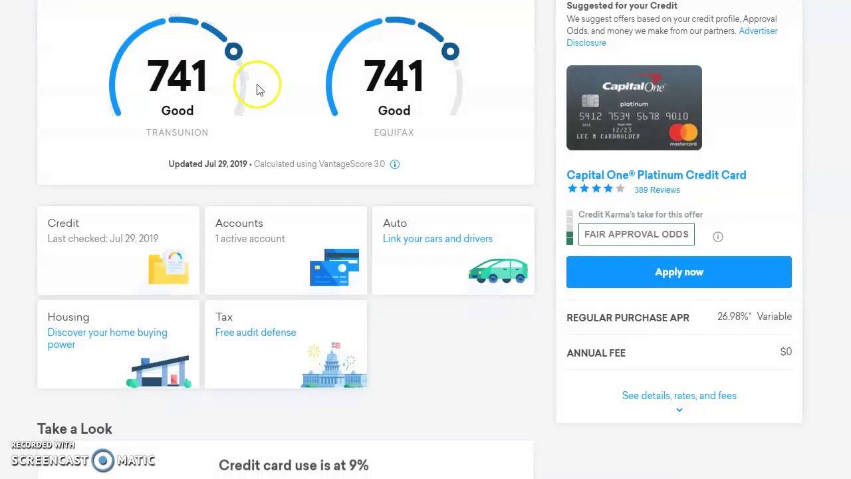Click Updated Jul 29, 2019 text
The height and width of the screenshot is (479, 851).
click(x=207, y=164)
